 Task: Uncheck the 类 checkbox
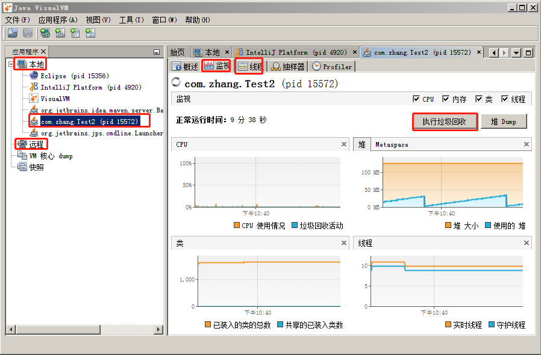click(x=478, y=99)
